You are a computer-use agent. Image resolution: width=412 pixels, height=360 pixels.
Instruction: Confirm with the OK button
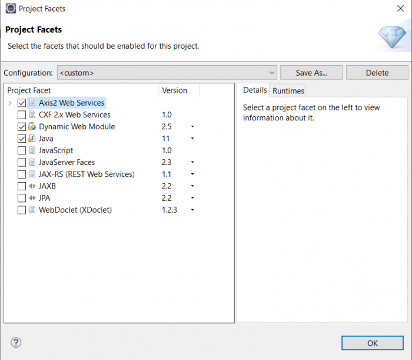pyautogui.click(x=373, y=343)
